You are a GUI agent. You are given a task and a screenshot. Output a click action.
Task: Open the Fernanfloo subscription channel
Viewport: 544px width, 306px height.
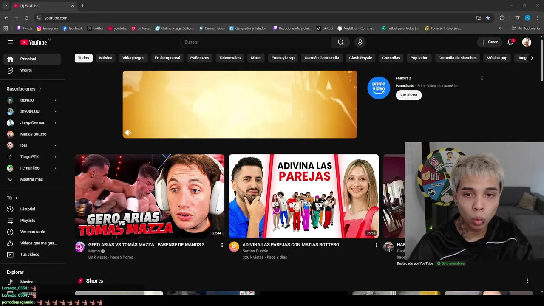coord(32,168)
